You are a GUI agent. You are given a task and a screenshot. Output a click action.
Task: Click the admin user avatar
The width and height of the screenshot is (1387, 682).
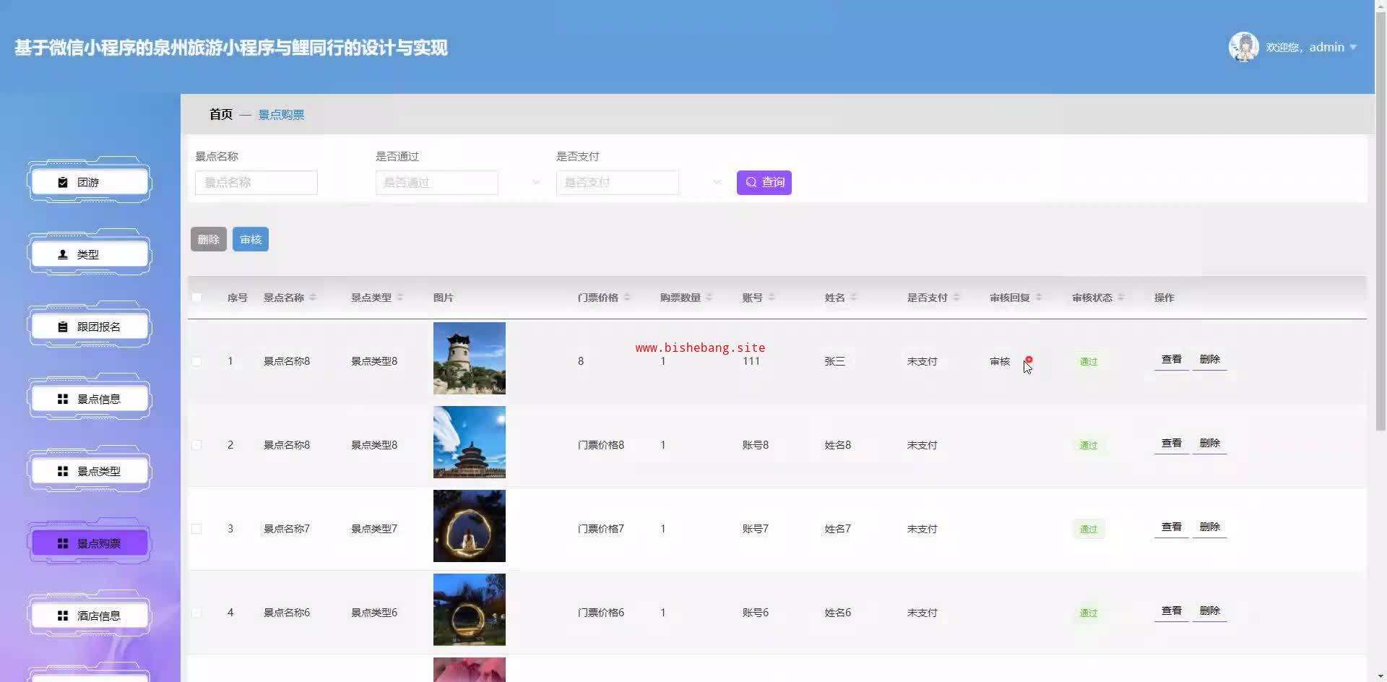point(1243,47)
